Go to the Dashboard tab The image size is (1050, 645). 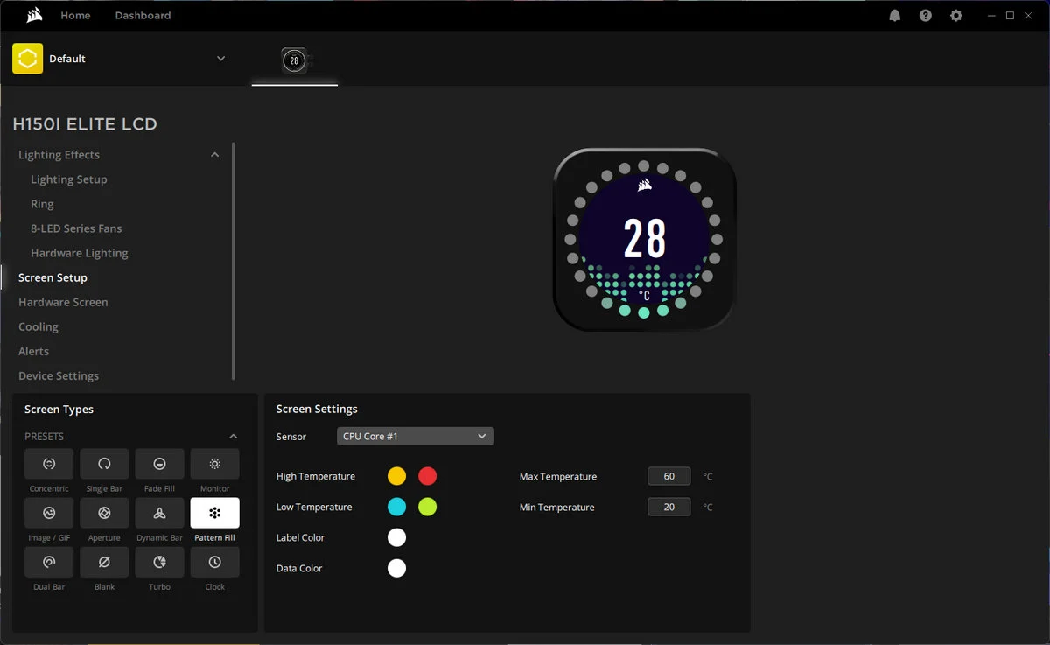[143, 16]
